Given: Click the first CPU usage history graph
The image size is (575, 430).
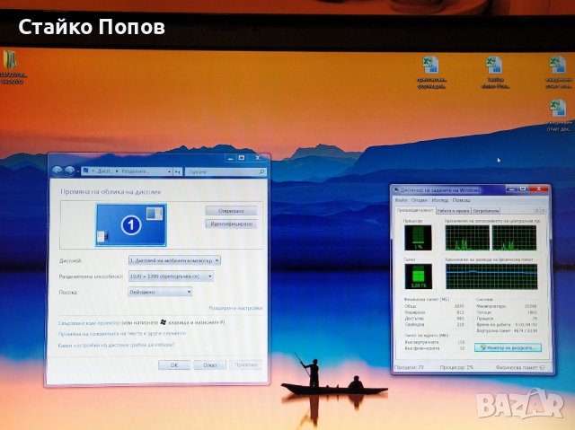Looking at the screenshot, I should (x=467, y=238).
